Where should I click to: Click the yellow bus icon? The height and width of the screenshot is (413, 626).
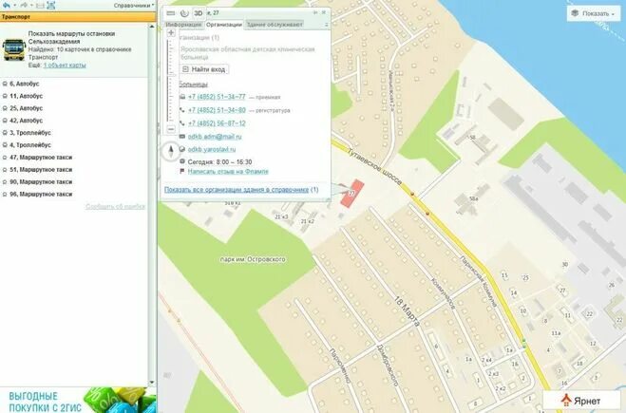(14, 49)
